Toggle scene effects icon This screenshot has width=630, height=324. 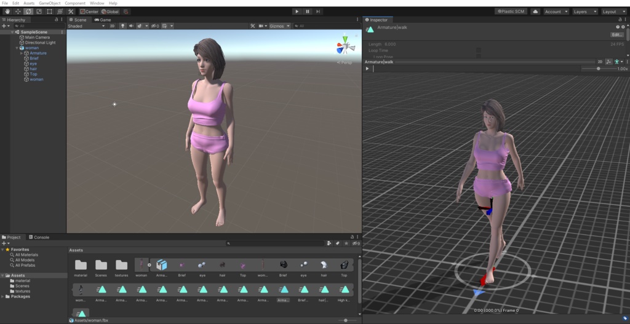[x=140, y=26]
